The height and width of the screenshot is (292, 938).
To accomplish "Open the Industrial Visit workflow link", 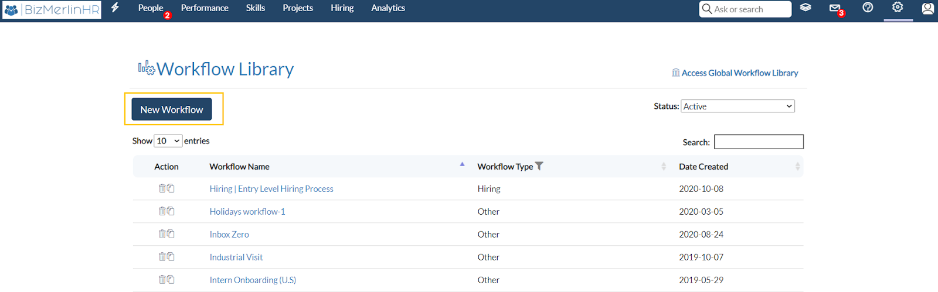I will [236, 257].
